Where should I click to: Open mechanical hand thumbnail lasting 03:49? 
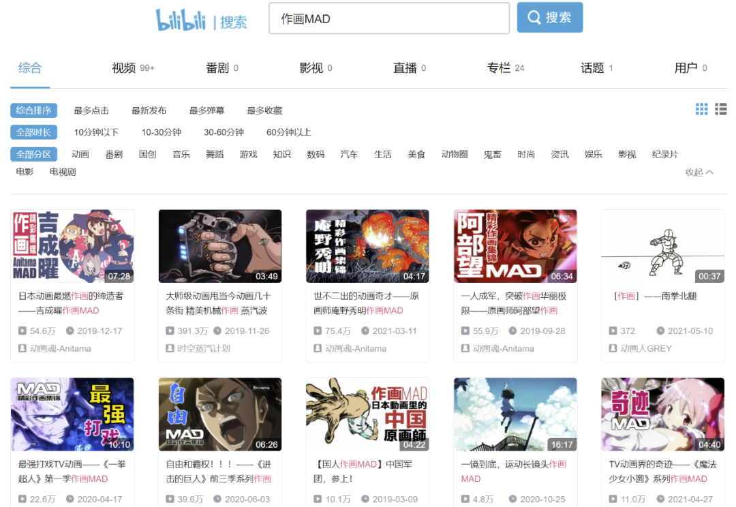220,246
